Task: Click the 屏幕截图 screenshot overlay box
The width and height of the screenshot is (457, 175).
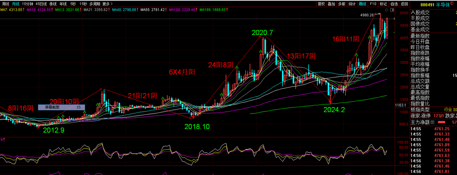Action: [x=61, y=107]
